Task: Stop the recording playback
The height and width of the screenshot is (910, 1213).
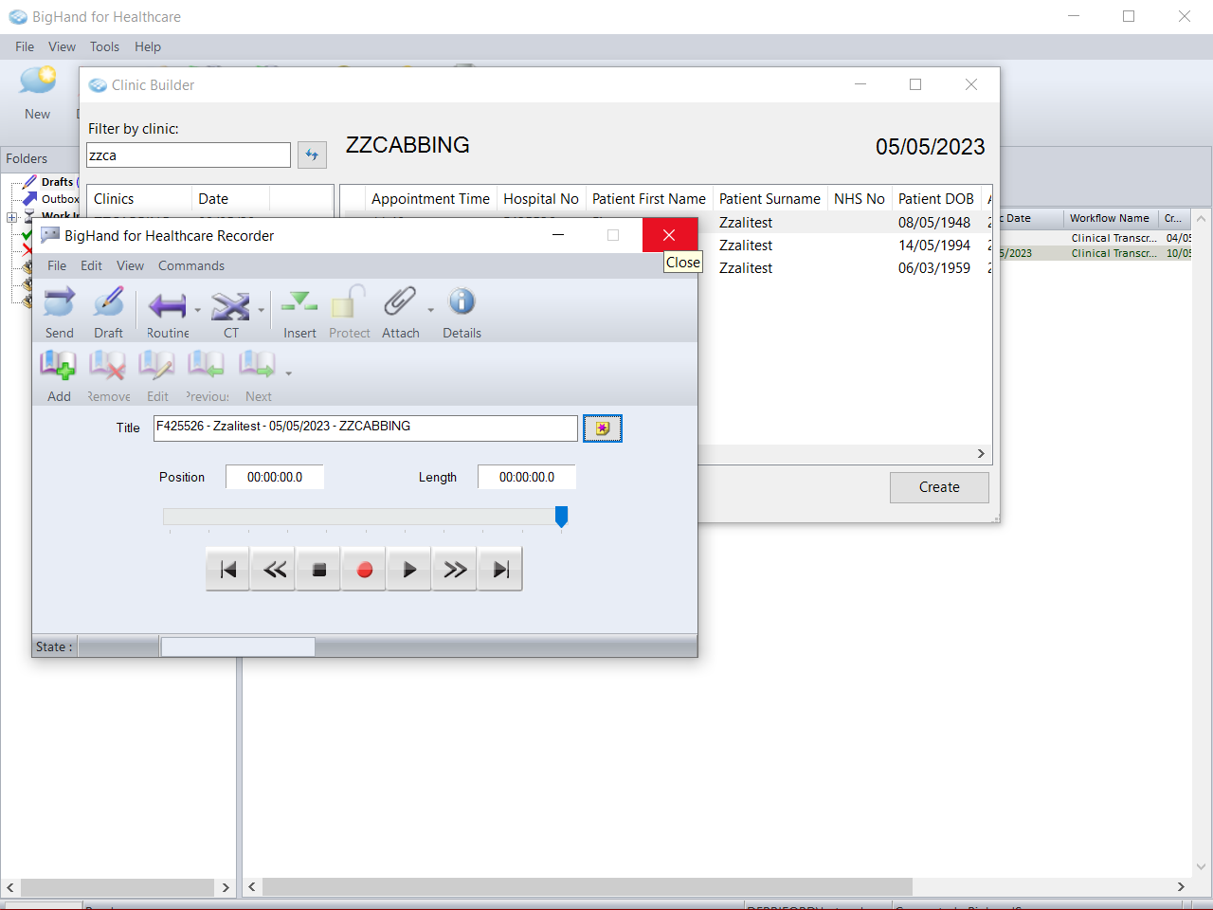Action: 319,570
